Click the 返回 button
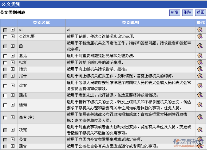Screen dimensions: 207x150 (200, 12)
